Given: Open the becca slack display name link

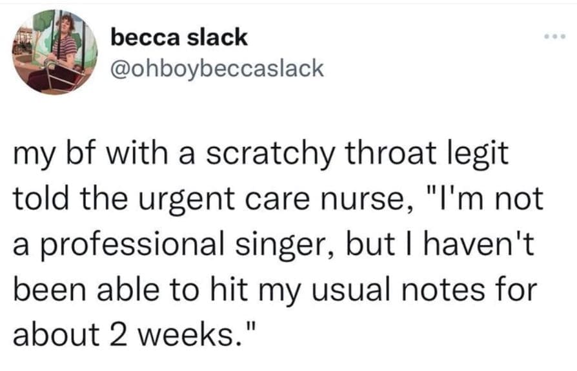Looking at the screenshot, I should coord(179,37).
